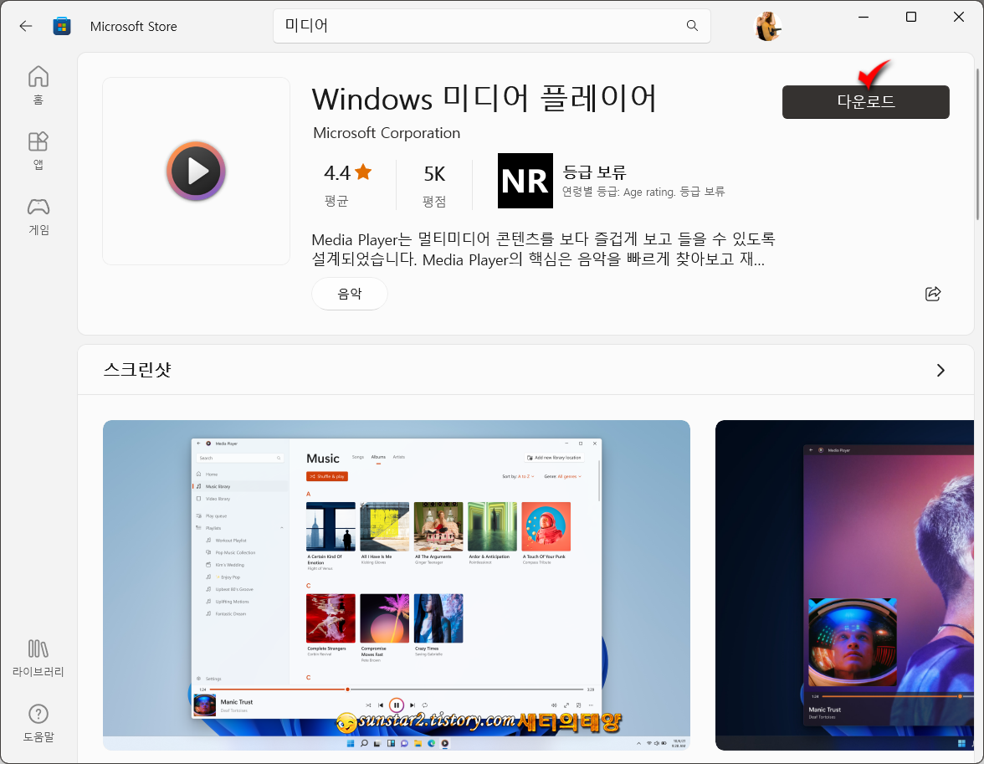Image resolution: width=984 pixels, height=764 pixels.
Task: Open 도움말 help from the sidebar
Action: (x=38, y=724)
